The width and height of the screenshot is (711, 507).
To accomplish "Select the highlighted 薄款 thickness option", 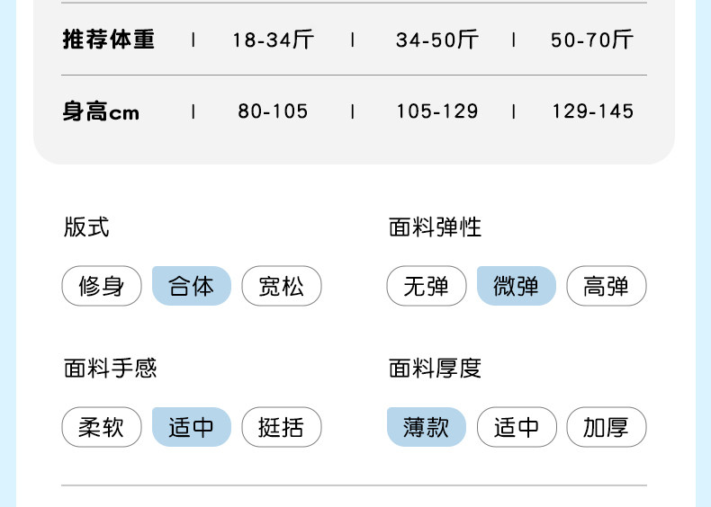I will pos(427,427).
